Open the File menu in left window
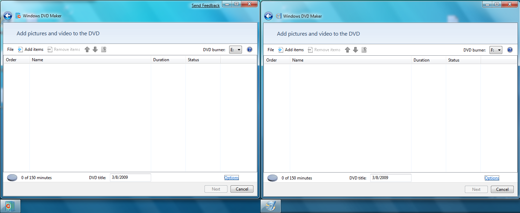Image resolution: width=520 pixels, height=213 pixels. [x=10, y=49]
